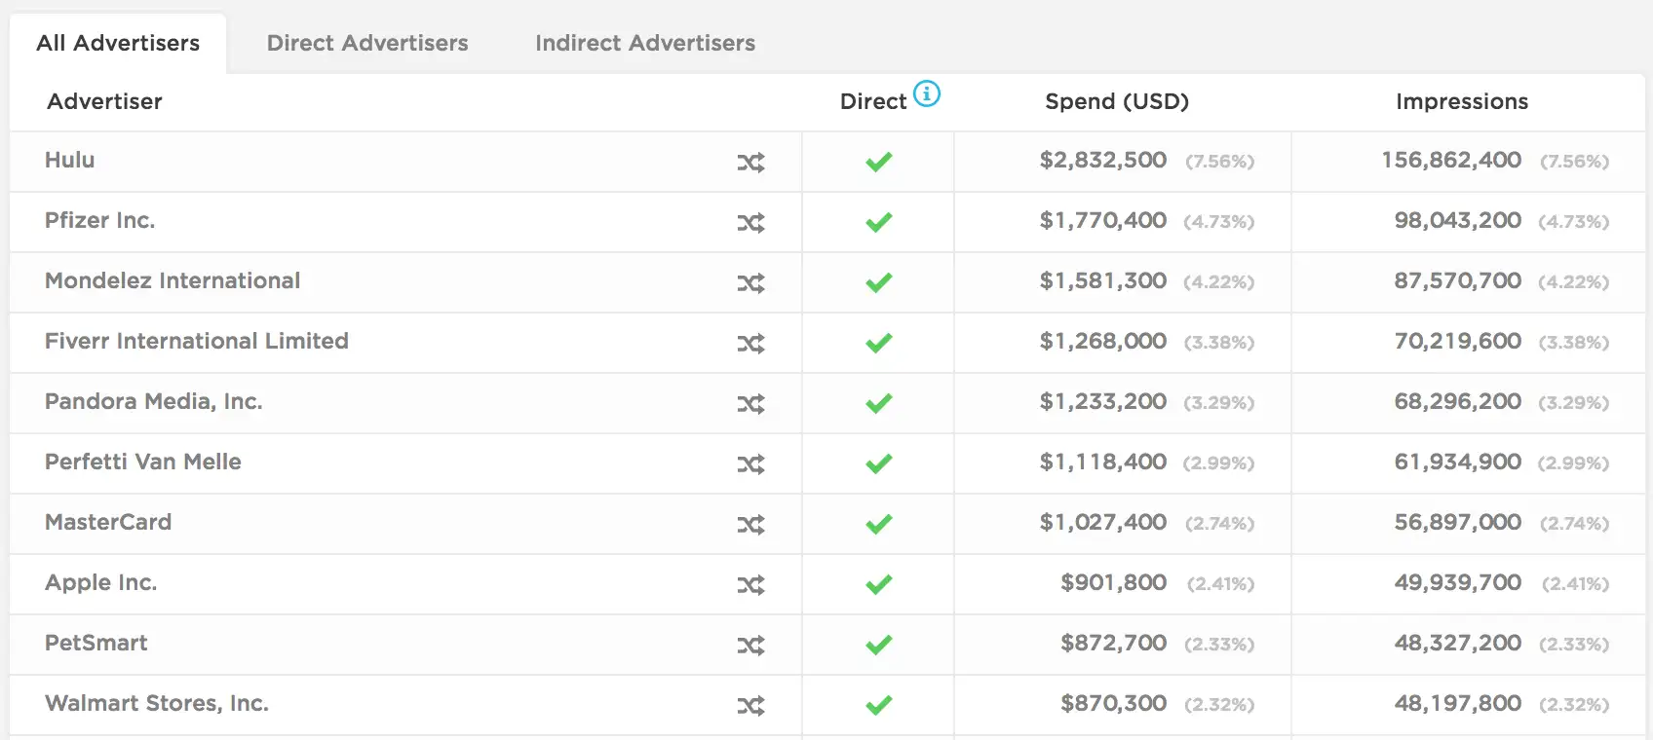Image resolution: width=1653 pixels, height=740 pixels.
Task: Click the 87,570,700 impressions value
Action: (1458, 280)
